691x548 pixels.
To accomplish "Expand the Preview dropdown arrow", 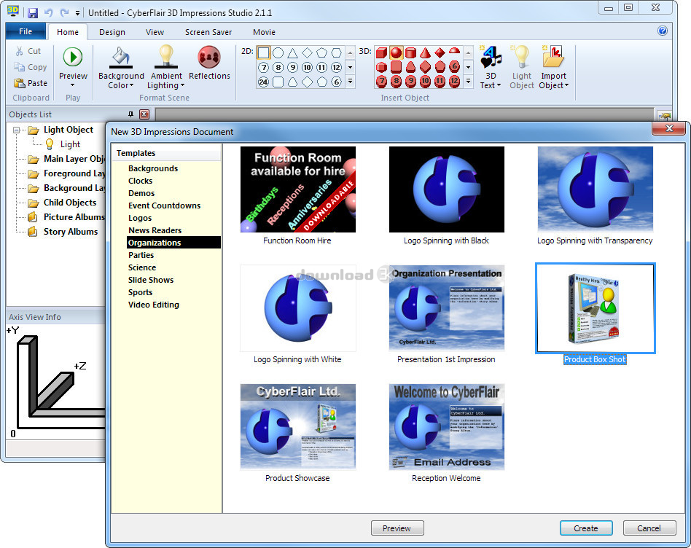I will point(73,85).
